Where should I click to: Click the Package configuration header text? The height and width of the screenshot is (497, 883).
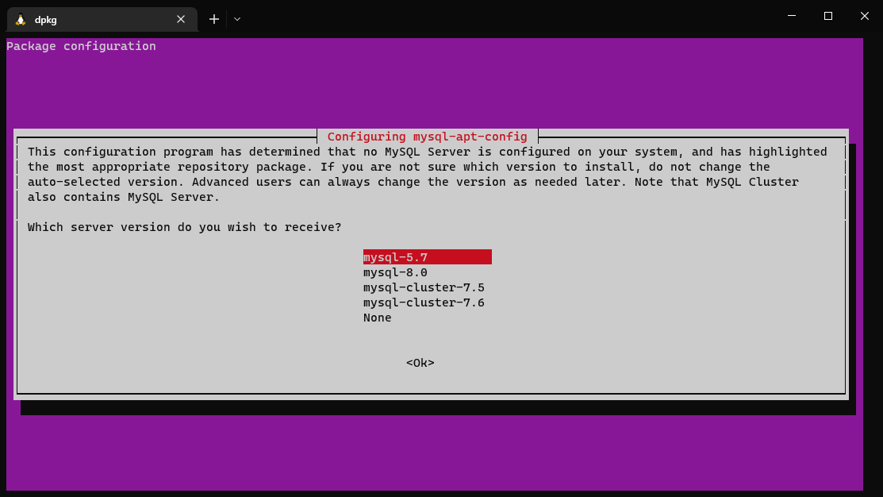pyautogui.click(x=80, y=45)
